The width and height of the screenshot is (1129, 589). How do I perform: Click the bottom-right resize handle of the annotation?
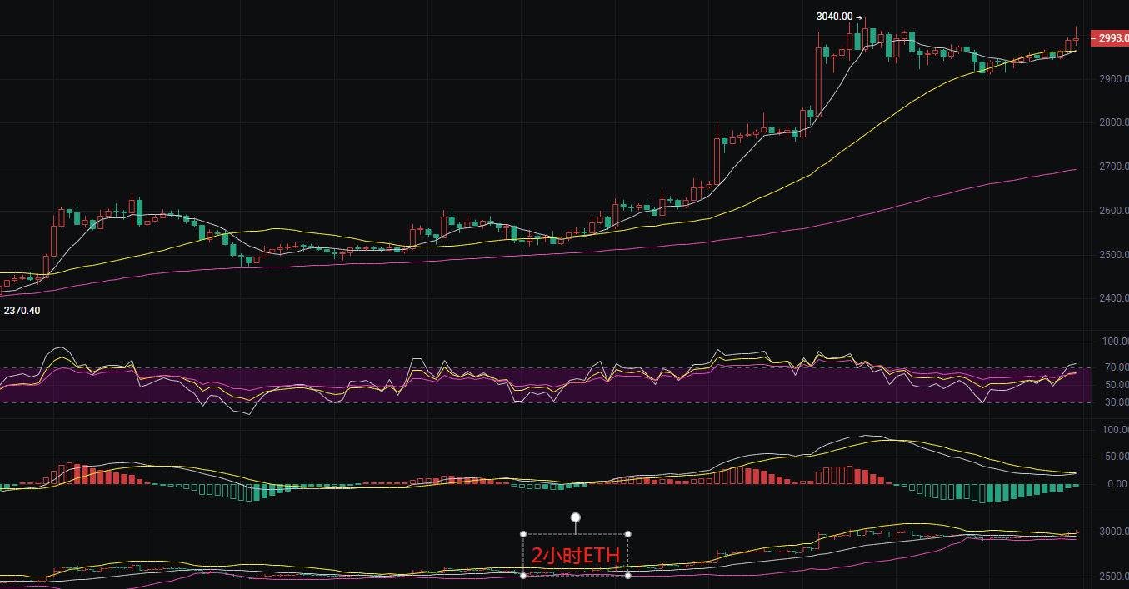(x=627, y=576)
